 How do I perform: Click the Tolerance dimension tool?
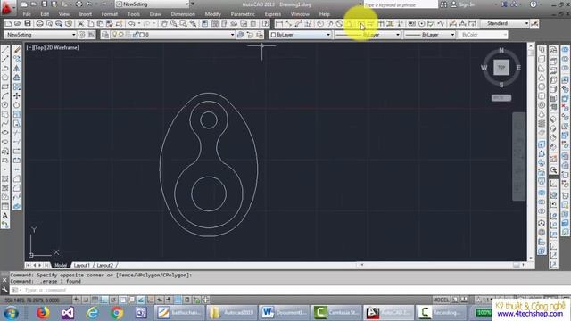pos(411,24)
